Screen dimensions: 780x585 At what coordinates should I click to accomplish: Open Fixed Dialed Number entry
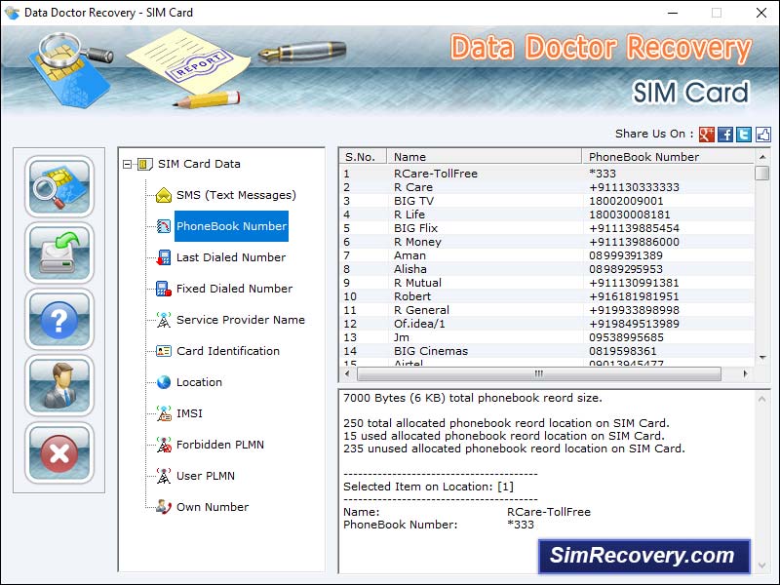click(x=235, y=289)
